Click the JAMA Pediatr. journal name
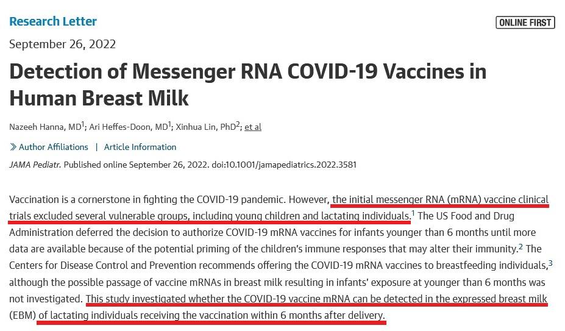 (x=35, y=165)
